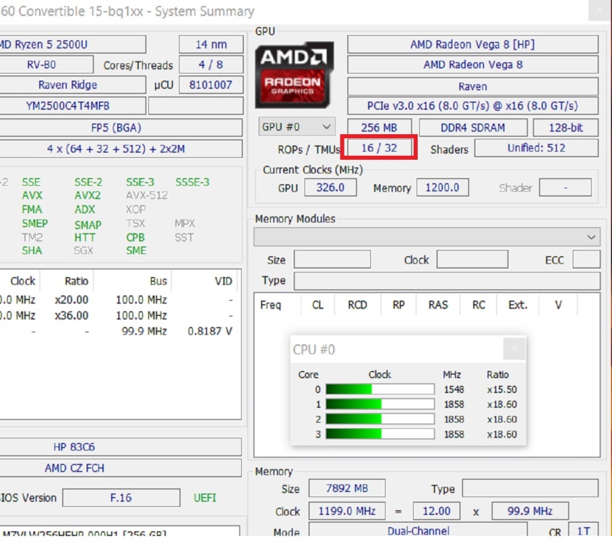Click the HP 83C6 motherboard field
This screenshot has width=612, height=542.
[74, 447]
